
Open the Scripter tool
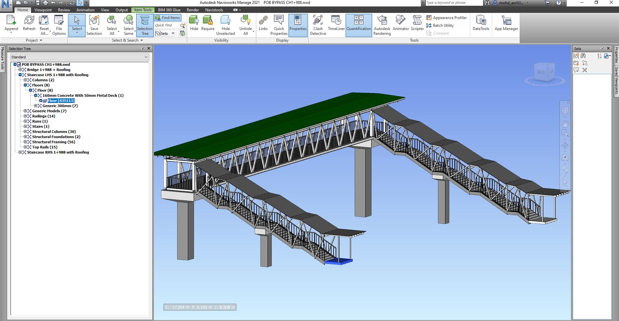417,25
